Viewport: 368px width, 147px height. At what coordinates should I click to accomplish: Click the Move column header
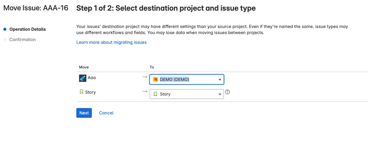click(x=84, y=67)
